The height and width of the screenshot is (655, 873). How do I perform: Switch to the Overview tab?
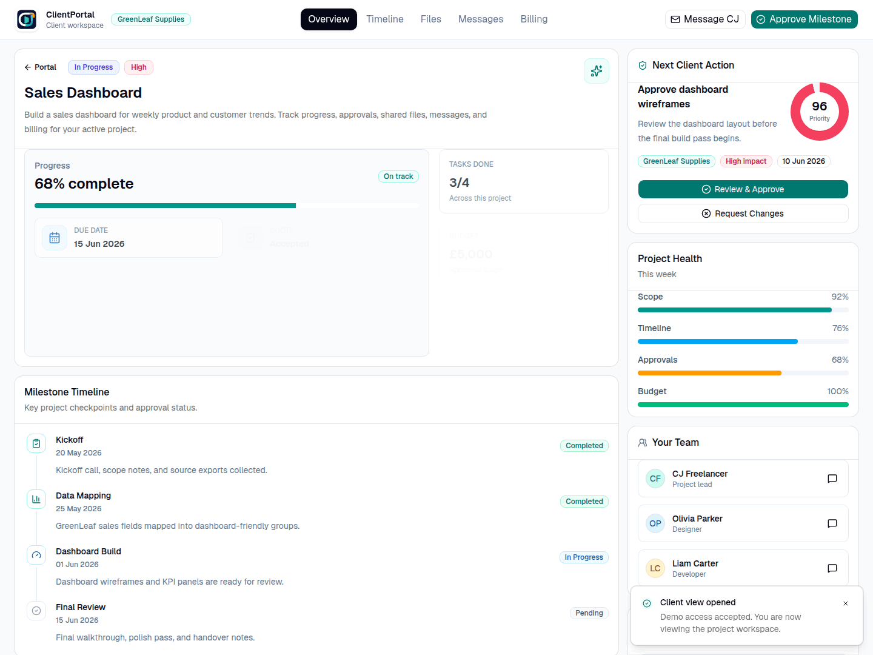tap(329, 19)
